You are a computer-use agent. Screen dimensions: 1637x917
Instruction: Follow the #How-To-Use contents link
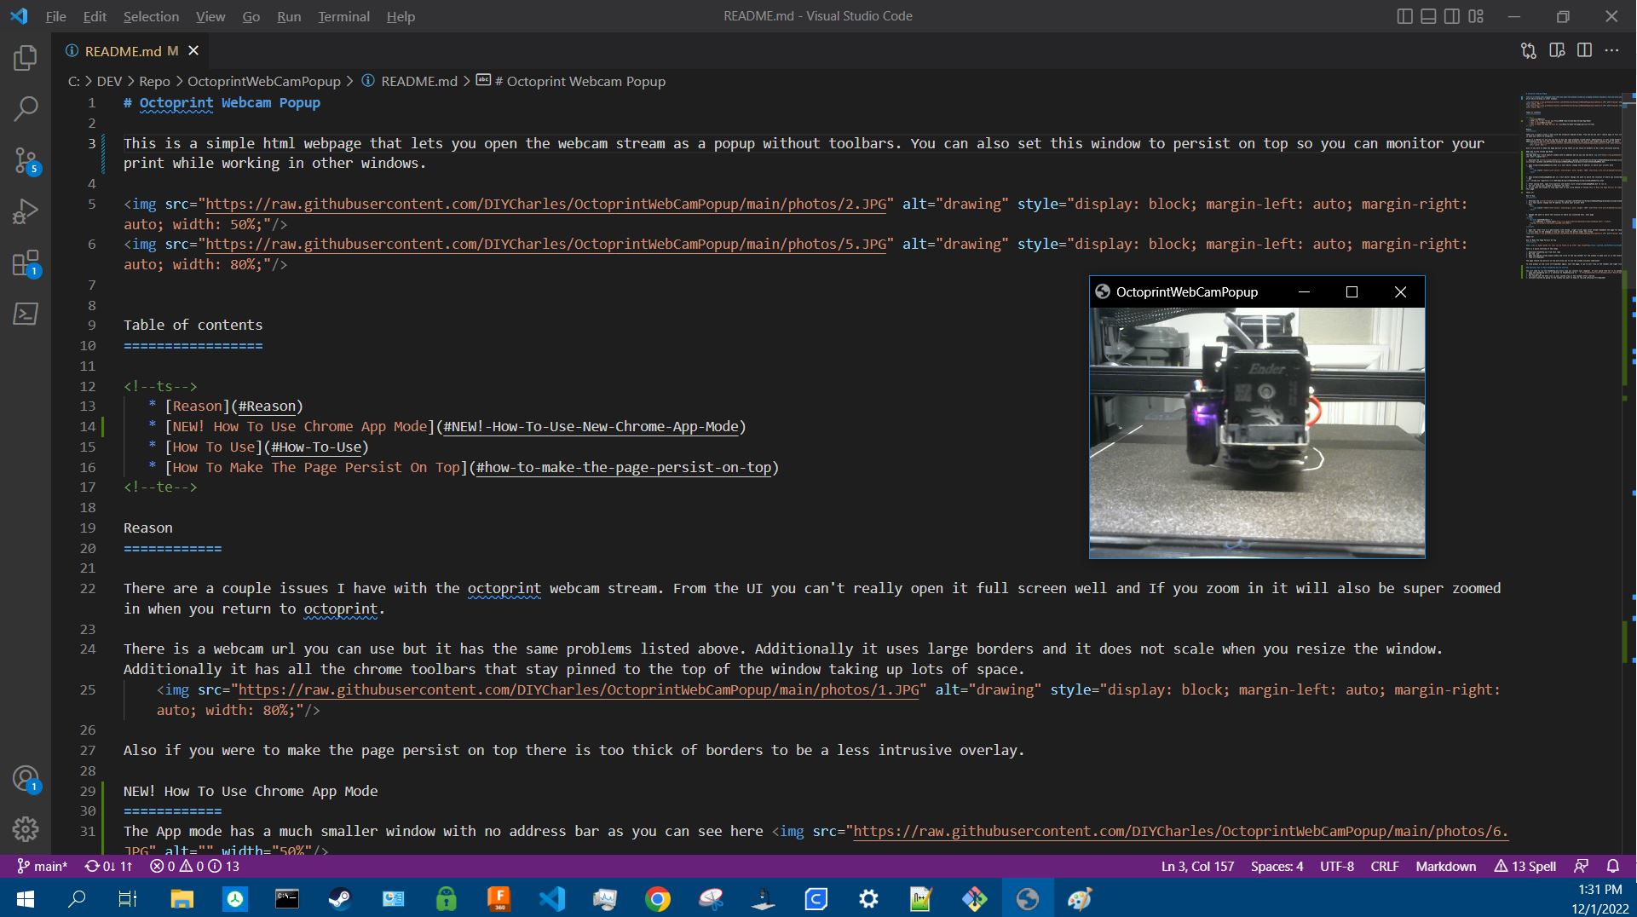tap(316, 447)
